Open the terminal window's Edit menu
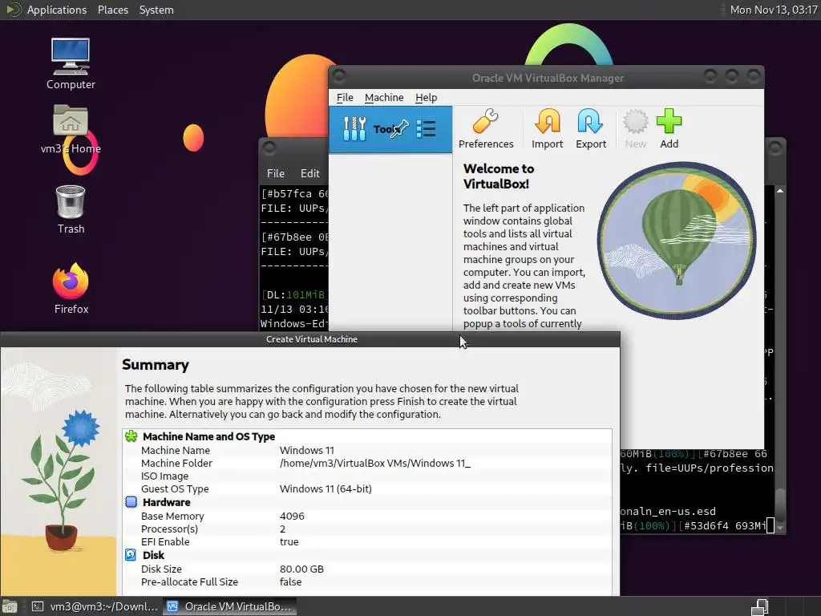This screenshot has width=821, height=616. click(x=310, y=173)
